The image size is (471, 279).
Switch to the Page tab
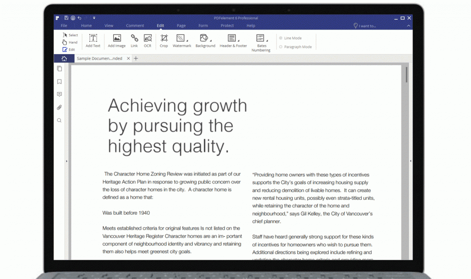[181, 26]
